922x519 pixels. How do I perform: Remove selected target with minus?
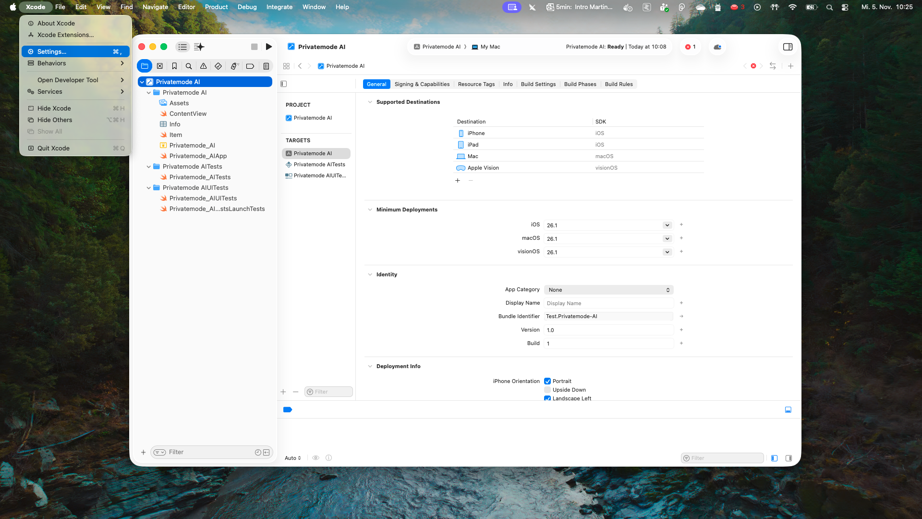point(296,392)
